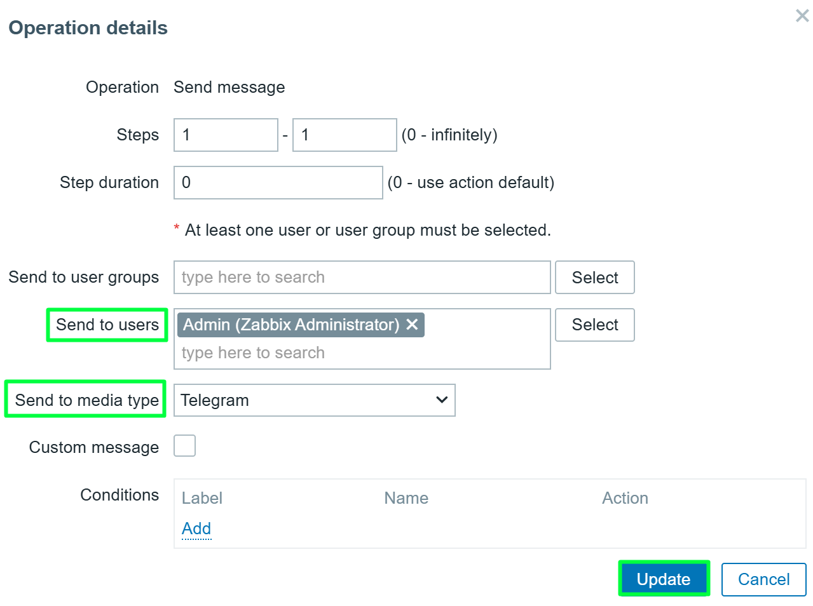The height and width of the screenshot is (606, 813).
Task: Click the dropdown chevron arrow
Action: pyautogui.click(x=442, y=400)
